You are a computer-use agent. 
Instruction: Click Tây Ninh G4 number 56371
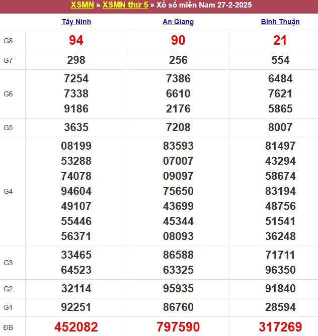tap(76, 236)
